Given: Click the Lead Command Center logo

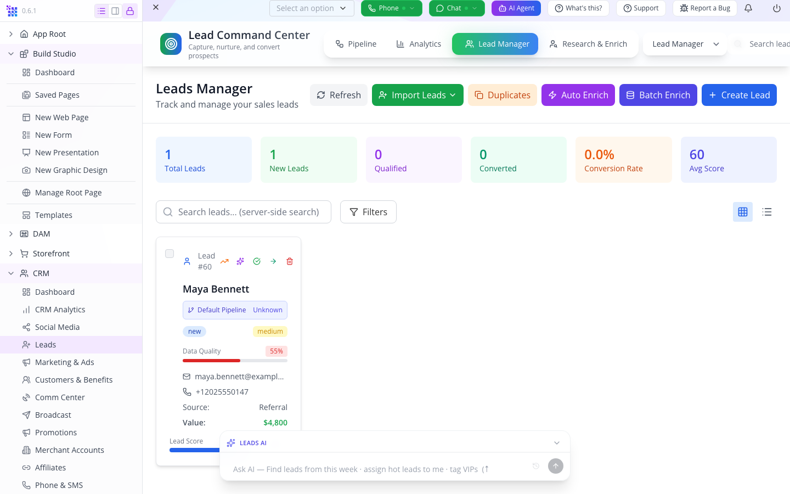Looking at the screenshot, I should point(171,44).
